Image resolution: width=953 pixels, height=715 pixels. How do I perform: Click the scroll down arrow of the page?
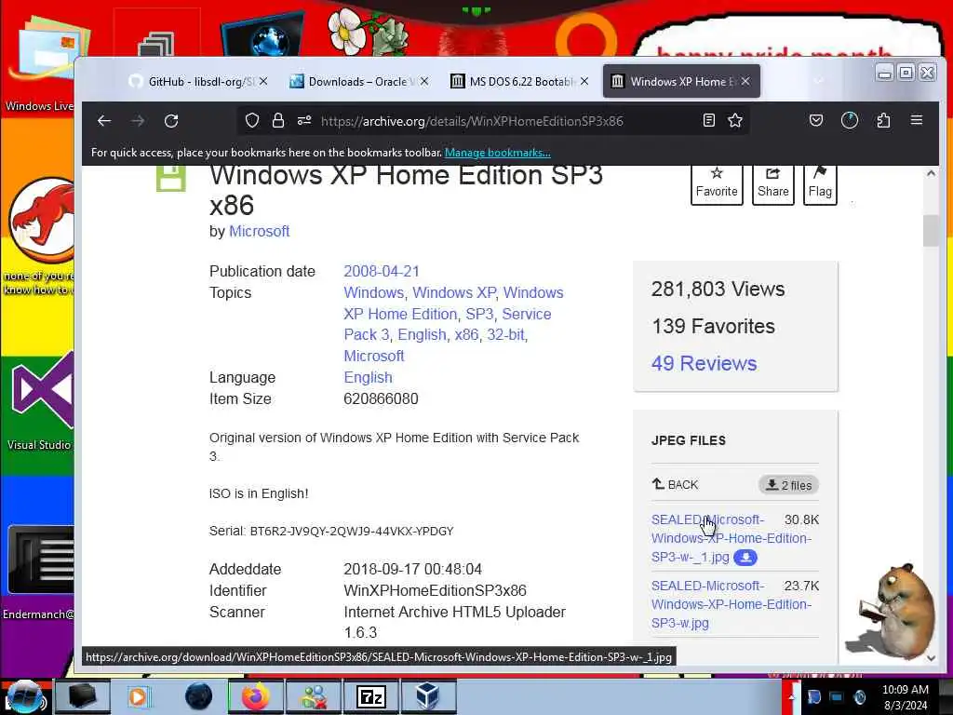[931, 658]
